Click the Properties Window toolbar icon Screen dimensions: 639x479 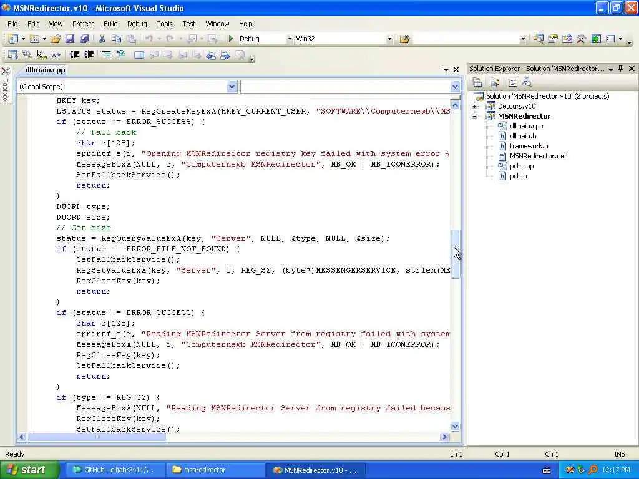tap(553, 39)
